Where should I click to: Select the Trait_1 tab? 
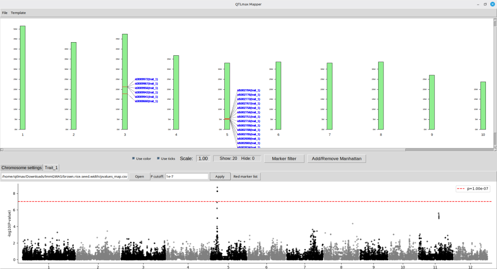tap(51, 168)
